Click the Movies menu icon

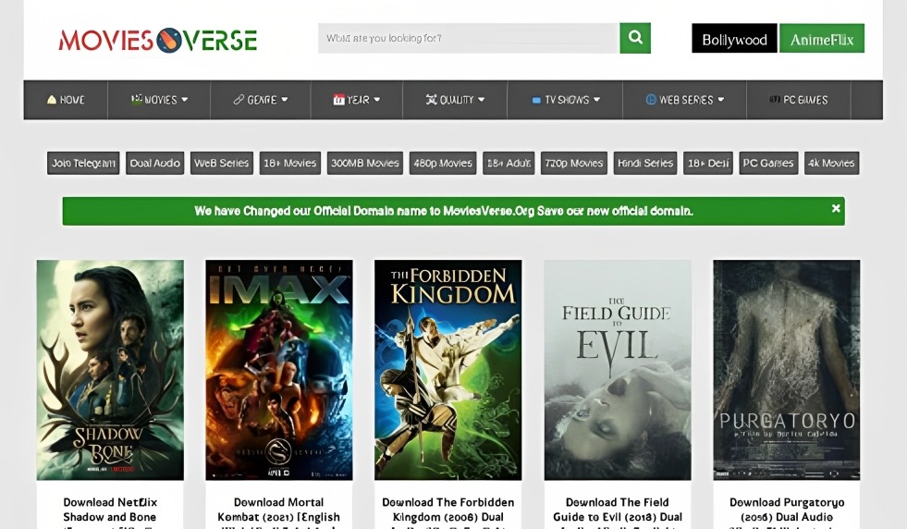coord(137,99)
